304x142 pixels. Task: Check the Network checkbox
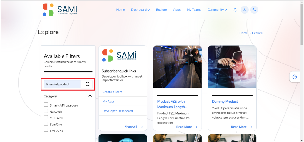coord(46,111)
